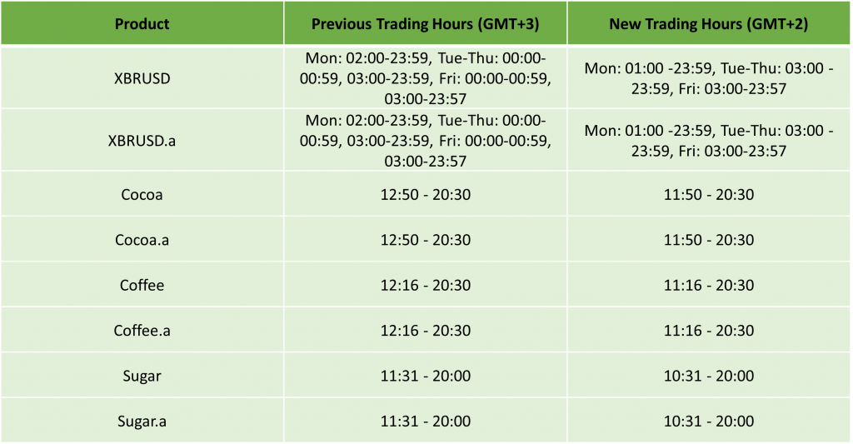Click the Product column header
Viewport: 853px width, 444px height.
pos(142,23)
